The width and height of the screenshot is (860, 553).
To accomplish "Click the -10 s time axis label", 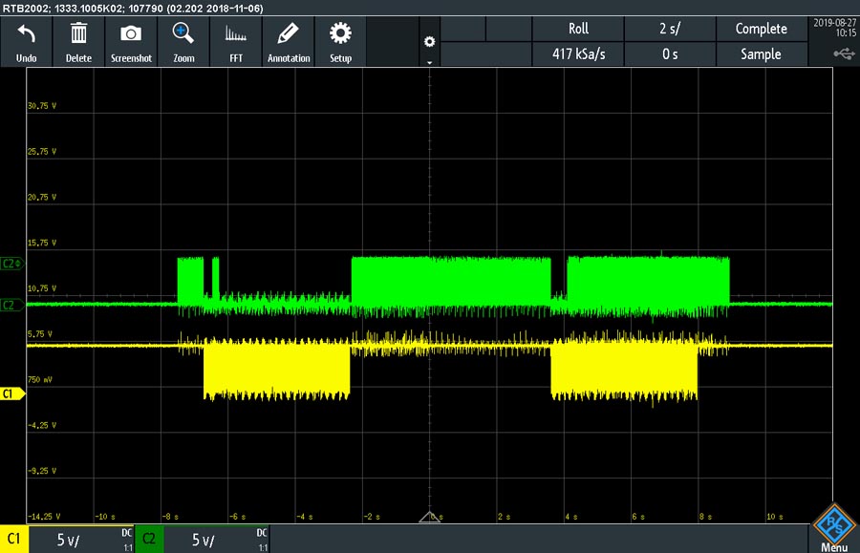I will [105, 517].
